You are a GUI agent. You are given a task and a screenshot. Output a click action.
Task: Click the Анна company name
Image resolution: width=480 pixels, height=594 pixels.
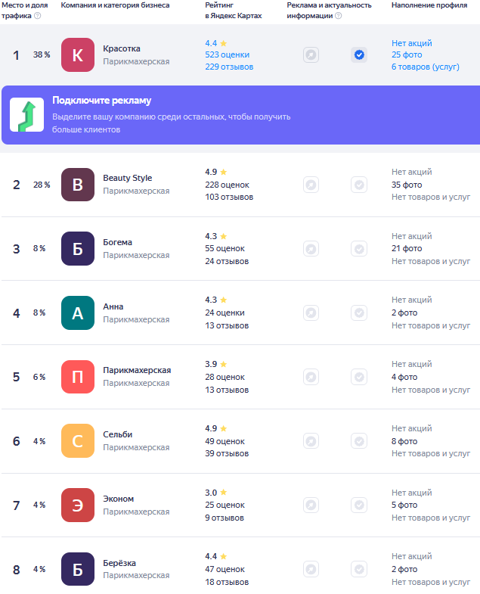tap(113, 306)
